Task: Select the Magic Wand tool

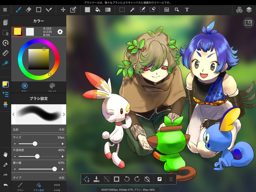Action: point(132,10)
